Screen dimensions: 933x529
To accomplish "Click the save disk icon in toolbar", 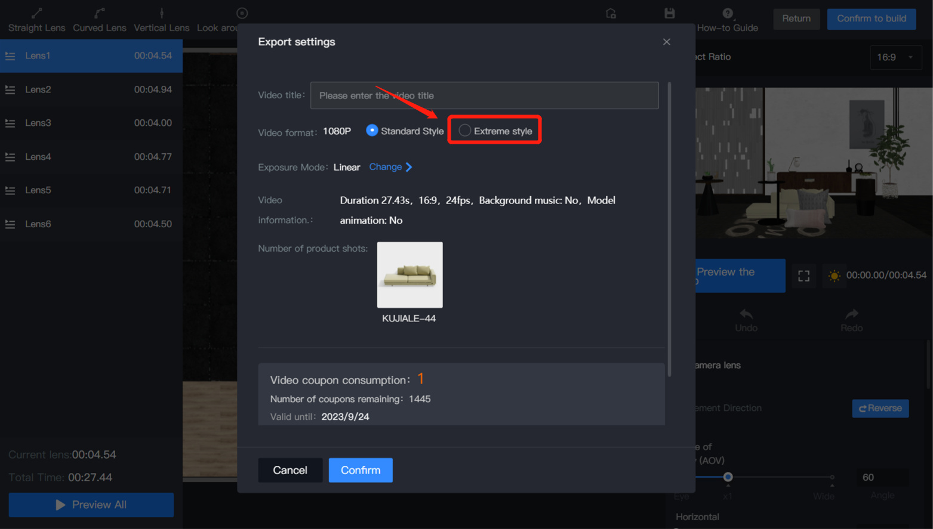I will pyautogui.click(x=669, y=13).
